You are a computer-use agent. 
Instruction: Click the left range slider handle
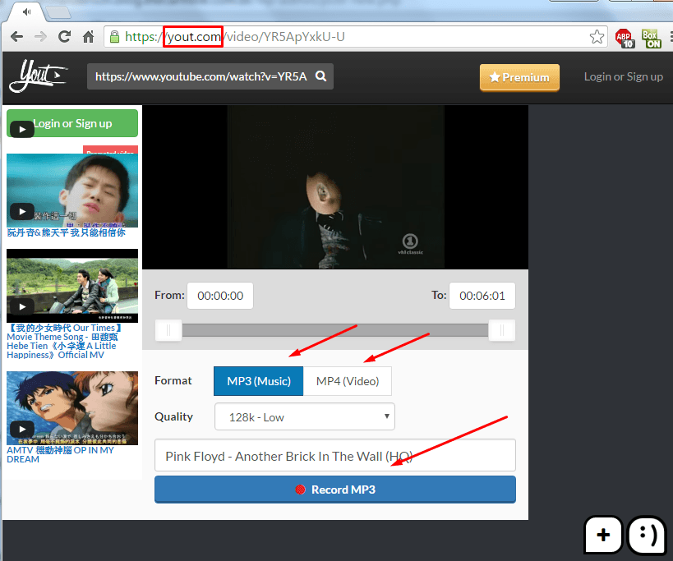tap(168, 330)
